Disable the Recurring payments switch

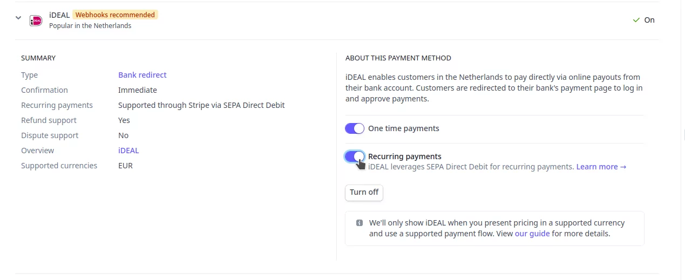[x=355, y=156]
